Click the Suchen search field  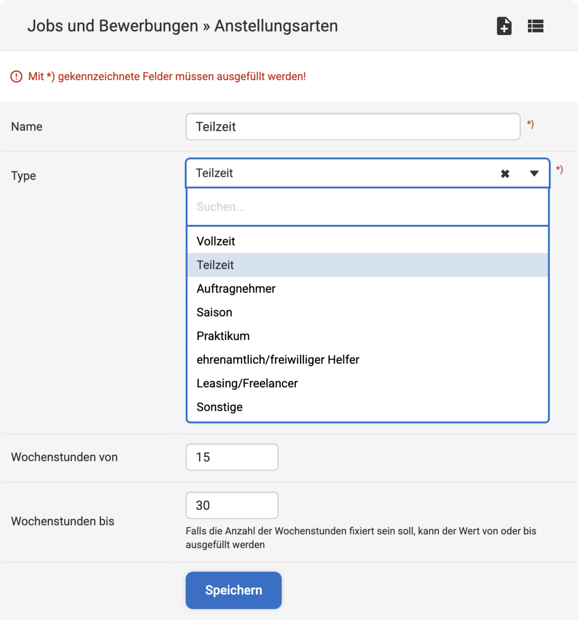pyautogui.click(x=368, y=207)
